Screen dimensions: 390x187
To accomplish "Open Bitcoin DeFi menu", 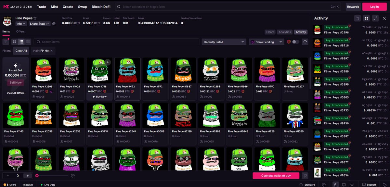I will click(x=101, y=7).
